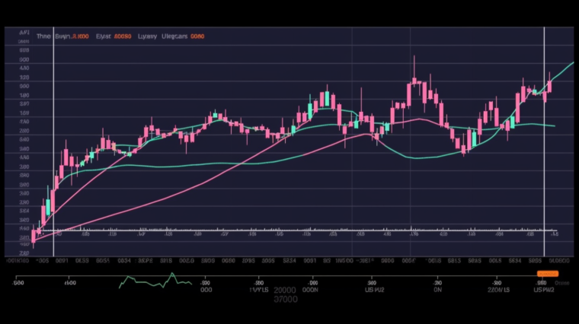The width and height of the screenshot is (579, 324).
Task: Click the "US PU2" label in the bottom middle
Action: (373, 290)
